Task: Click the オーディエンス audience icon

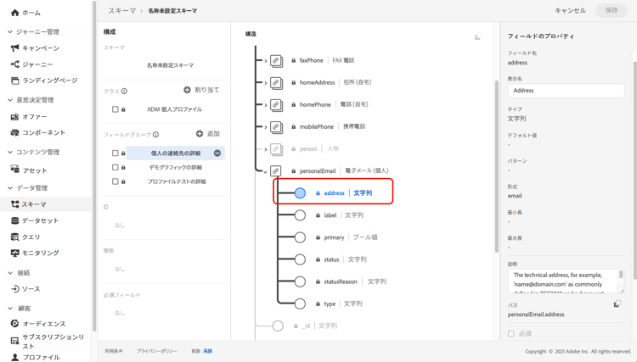Action: [x=15, y=324]
